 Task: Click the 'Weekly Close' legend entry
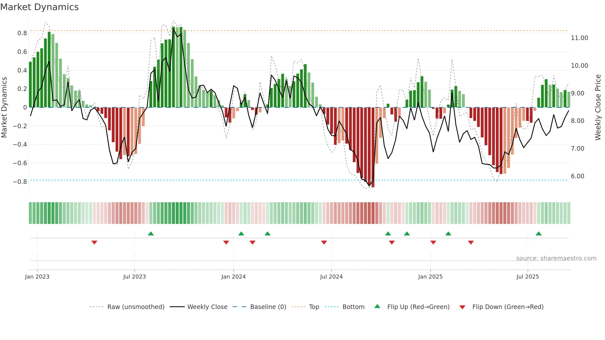point(199,307)
